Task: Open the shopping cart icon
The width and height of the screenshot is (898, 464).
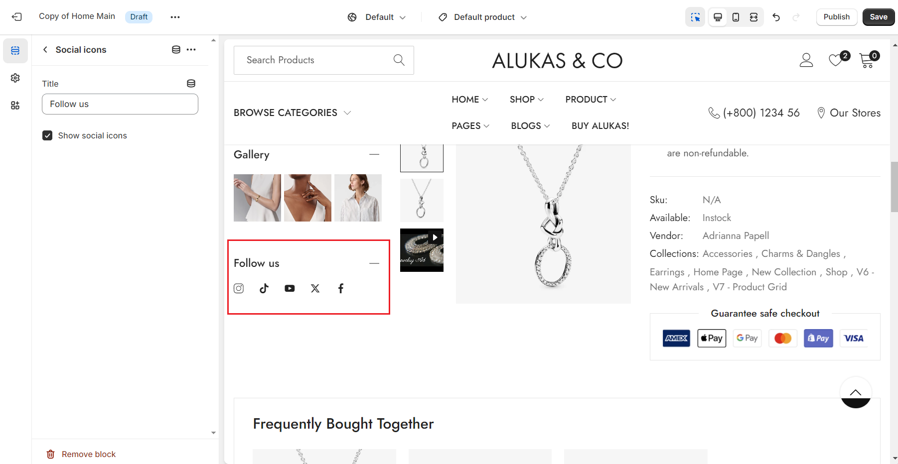Action: (867, 60)
